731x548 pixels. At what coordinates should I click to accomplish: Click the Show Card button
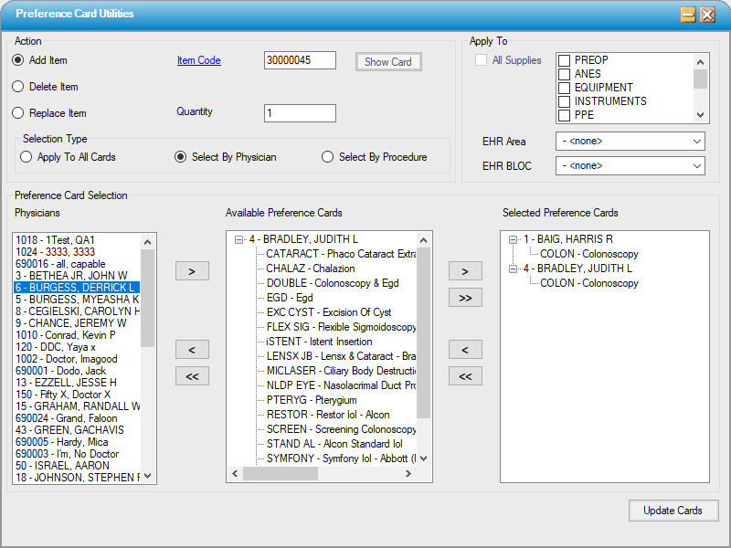click(x=387, y=61)
